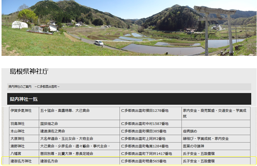Click the 疫病鎮め benefits cell
Viewport: 257px width, 166px height.
point(216,131)
